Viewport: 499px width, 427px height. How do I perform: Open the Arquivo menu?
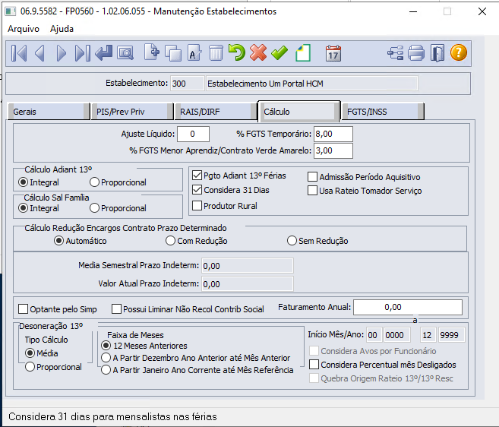[24, 29]
